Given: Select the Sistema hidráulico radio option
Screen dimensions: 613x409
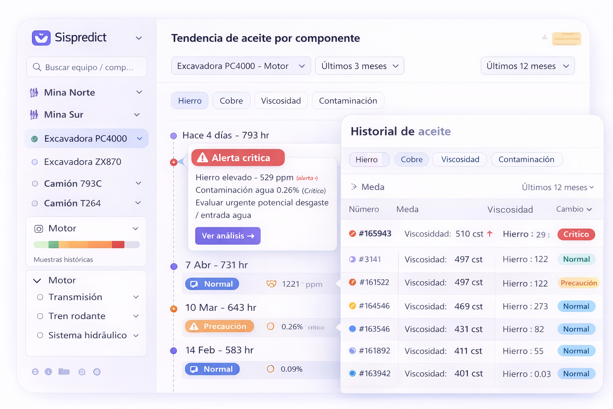Looking at the screenshot, I should click(40, 336).
